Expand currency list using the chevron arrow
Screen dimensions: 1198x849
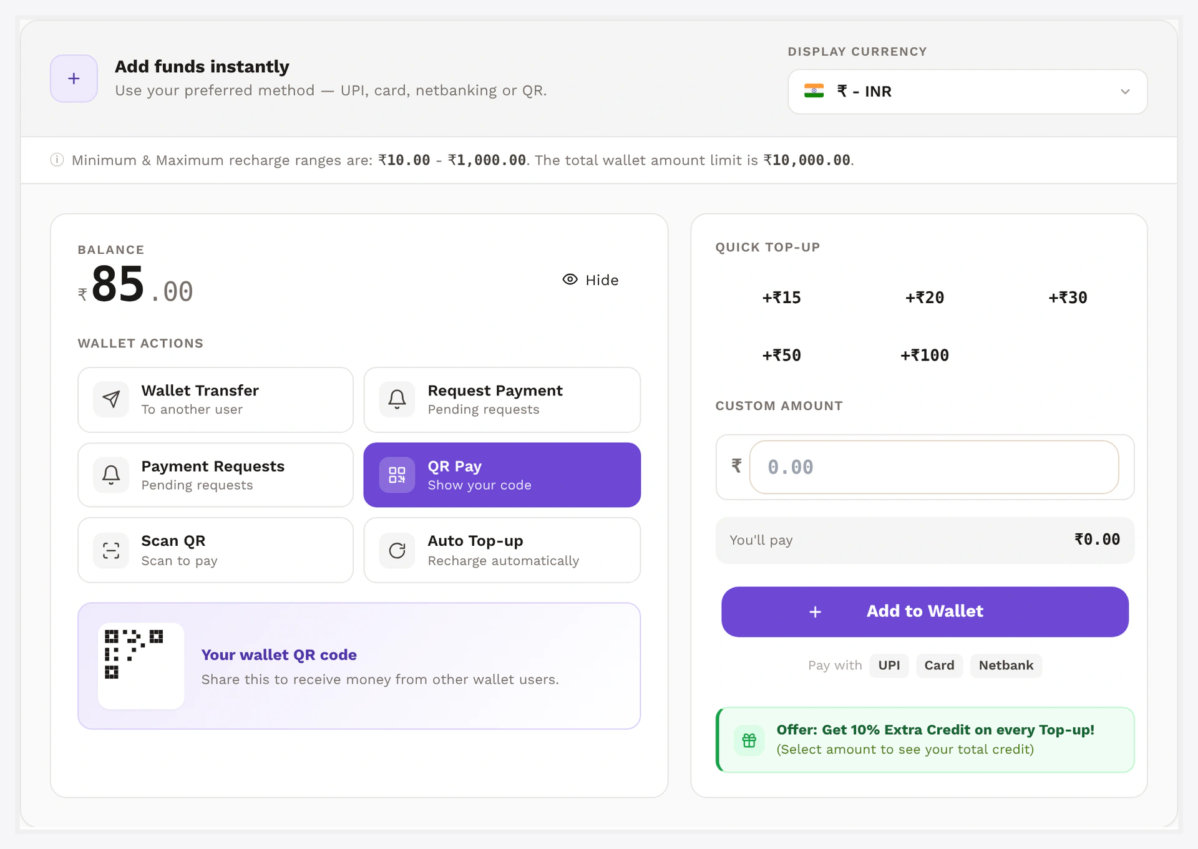click(1125, 92)
